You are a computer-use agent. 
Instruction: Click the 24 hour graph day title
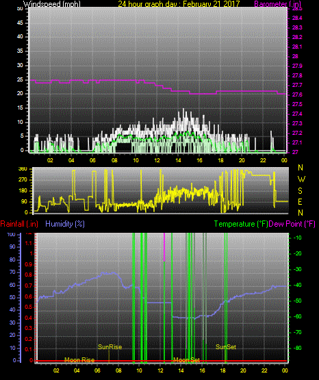click(x=179, y=4)
